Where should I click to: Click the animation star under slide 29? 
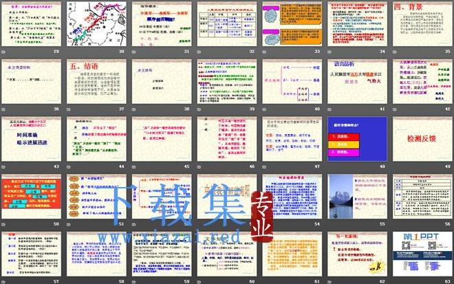pyautogui.click(x=3, y=52)
